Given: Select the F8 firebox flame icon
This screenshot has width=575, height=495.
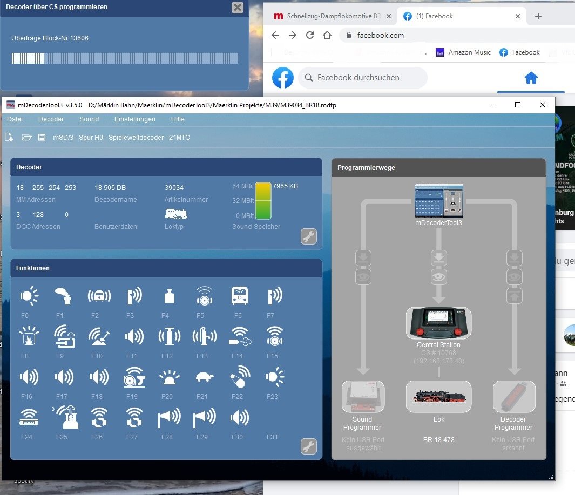Looking at the screenshot, I should click(x=28, y=337).
